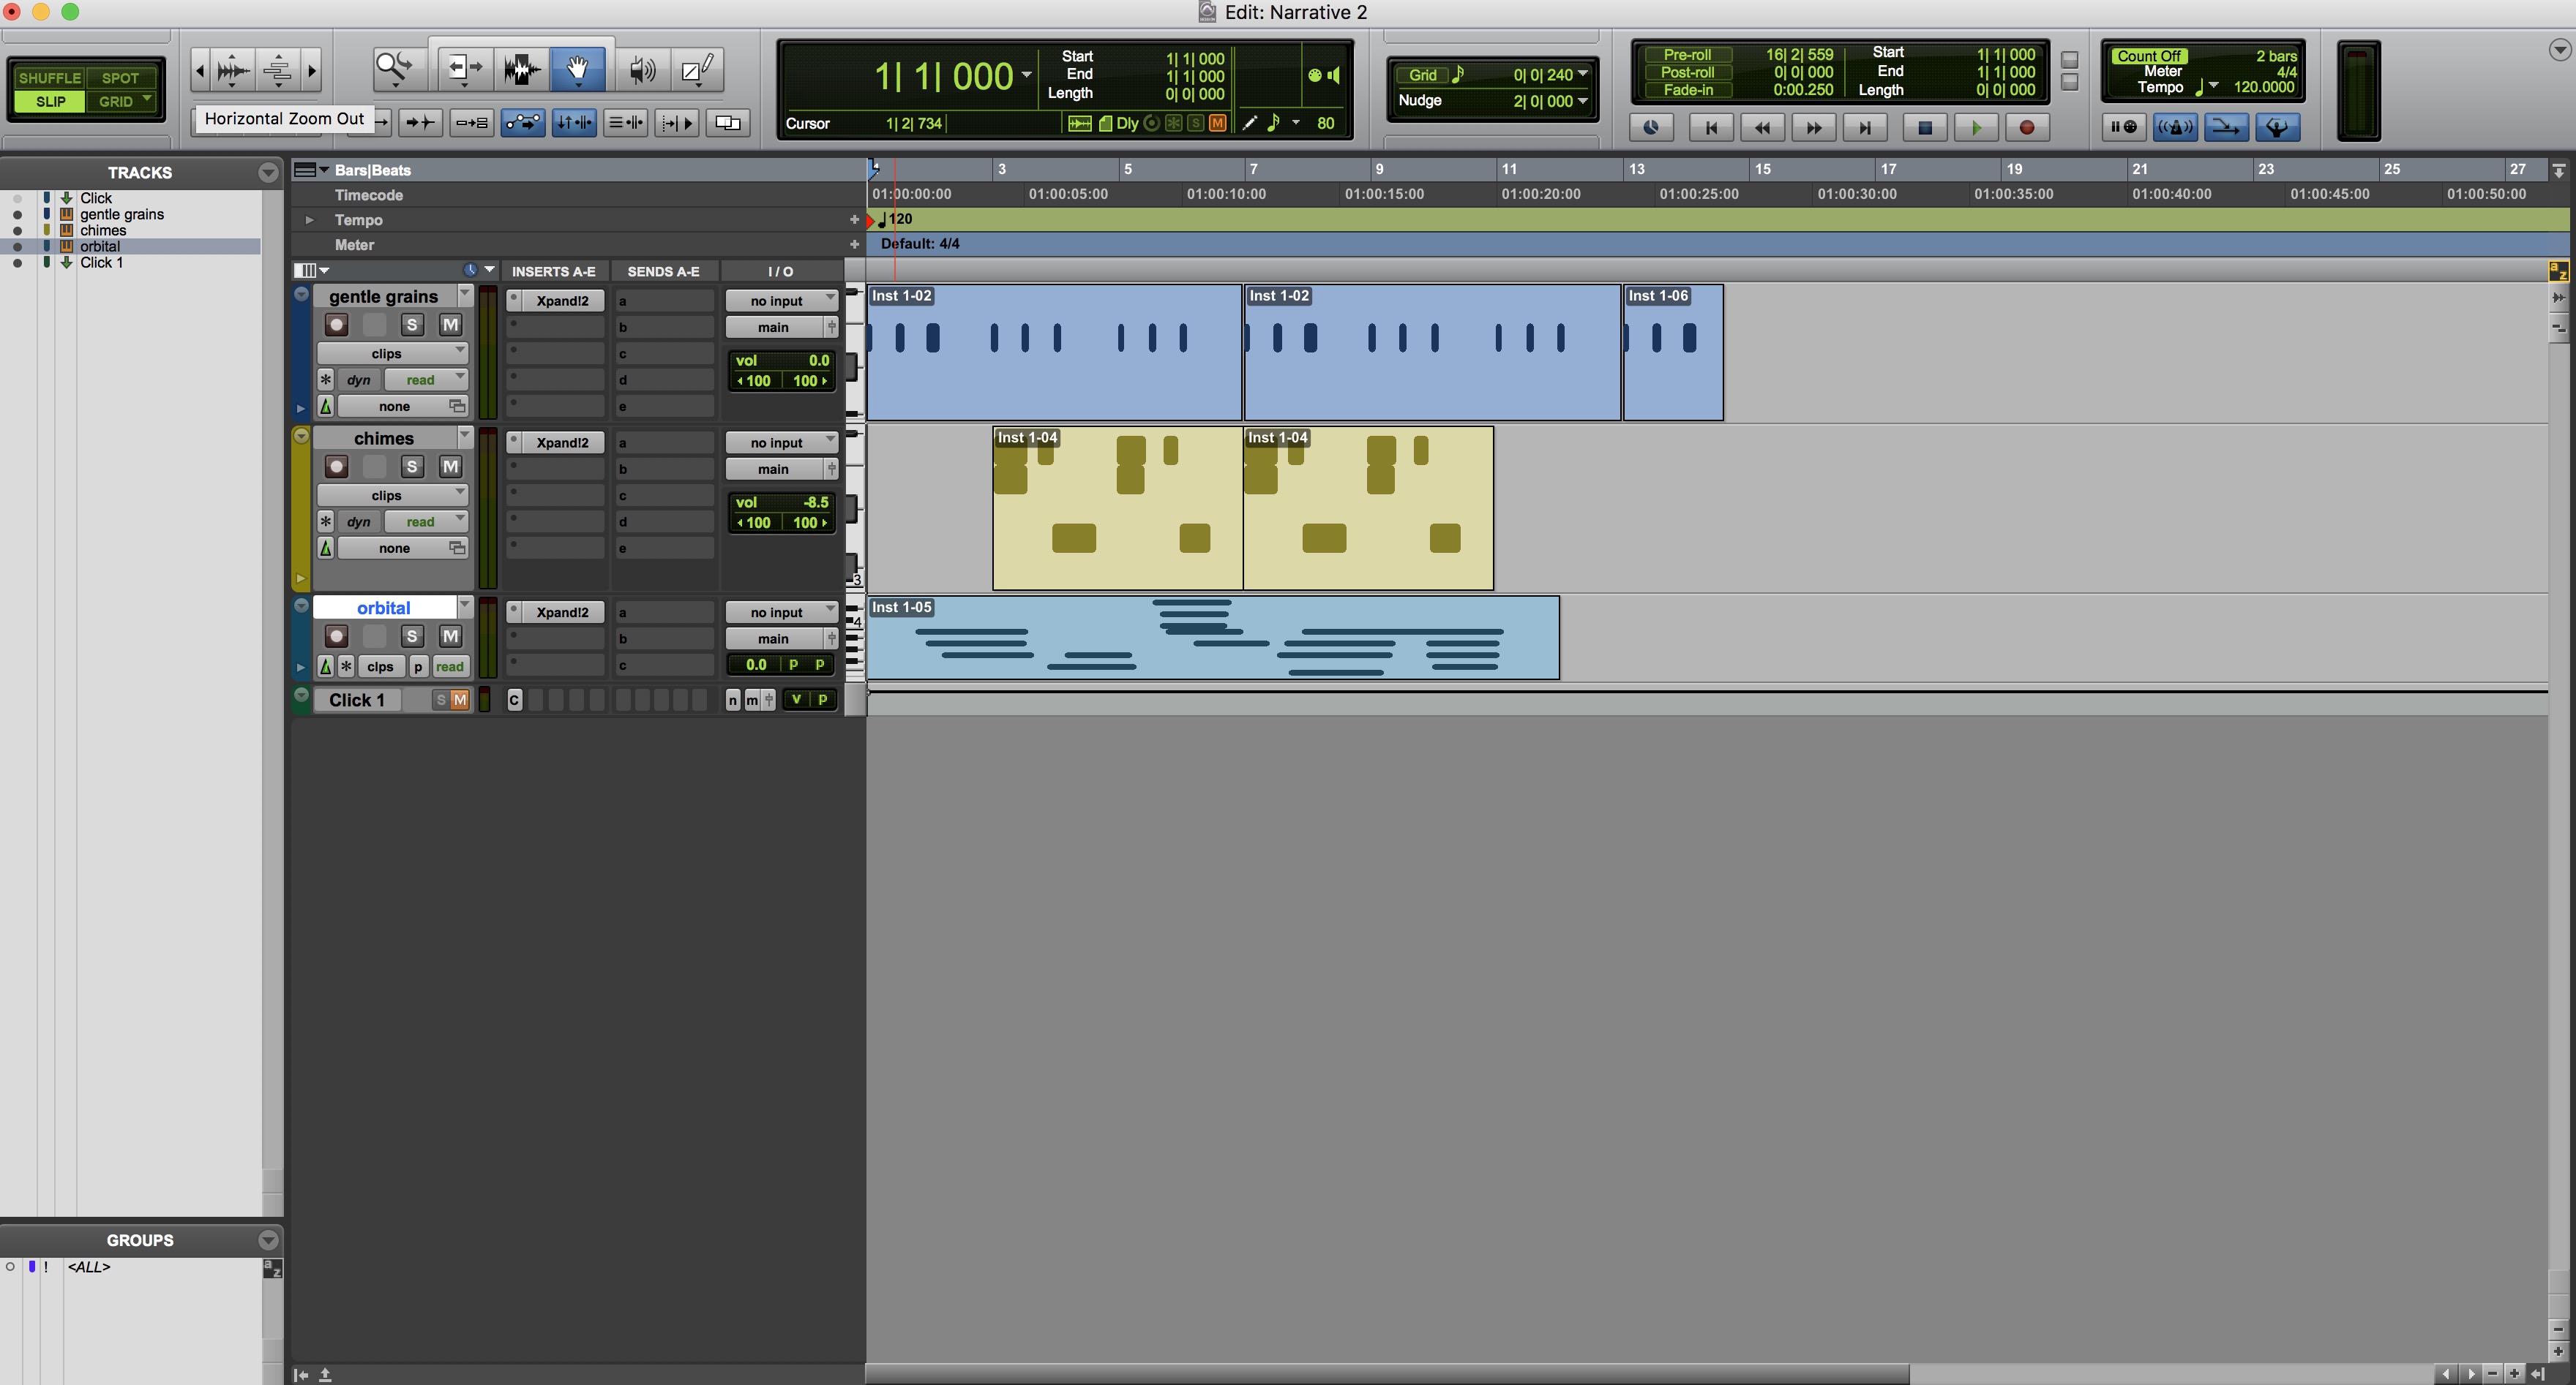Enable Spot edit mode
The image size is (2576, 1385).
point(120,78)
